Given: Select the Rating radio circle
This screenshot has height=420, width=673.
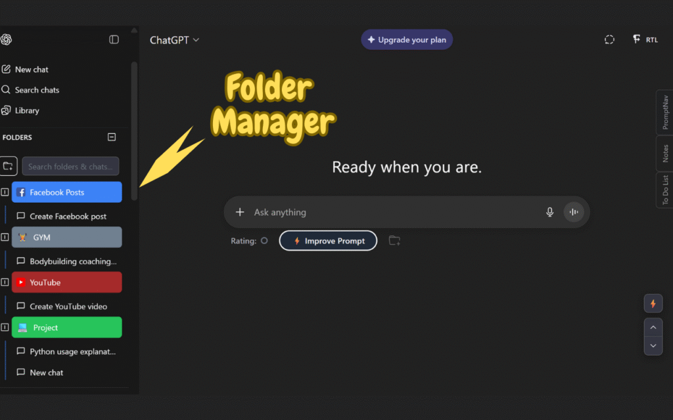Looking at the screenshot, I should click(264, 241).
